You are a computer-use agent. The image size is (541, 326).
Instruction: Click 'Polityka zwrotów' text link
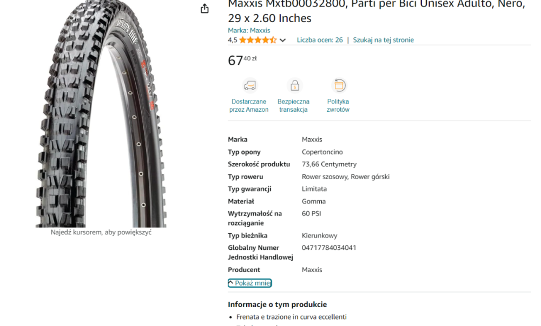(x=338, y=105)
